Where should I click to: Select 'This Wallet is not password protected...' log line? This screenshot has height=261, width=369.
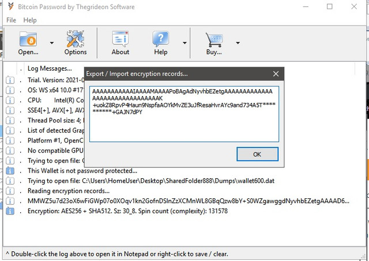(x=82, y=171)
